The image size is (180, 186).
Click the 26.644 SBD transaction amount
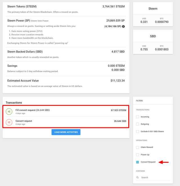[120, 121]
